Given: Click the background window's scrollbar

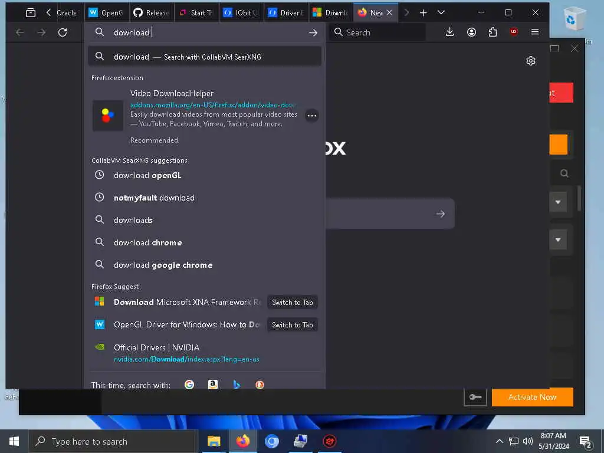Looking at the screenshot, I should pyautogui.click(x=579, y=198).
